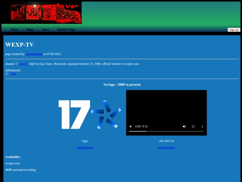This screenshot has width=242, height=182.
Task: Enter fullscreen mode on the video
Action: (x=193, y=126)
